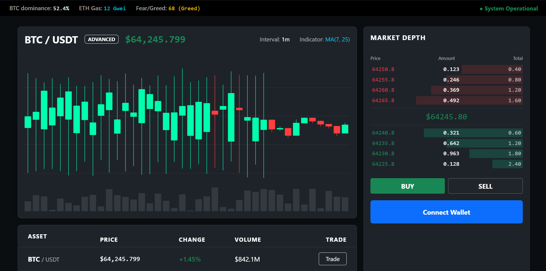The width and height of the screenshot is (546, 271).
Task: Select the 64225.8 bid price row
Action: [446, 164]
